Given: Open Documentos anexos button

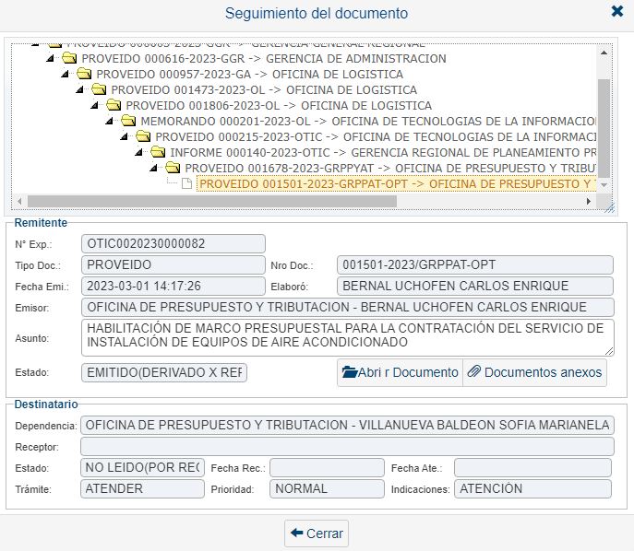Looking at the screenshot, I should pyautogui.click(x=534, y=372).
